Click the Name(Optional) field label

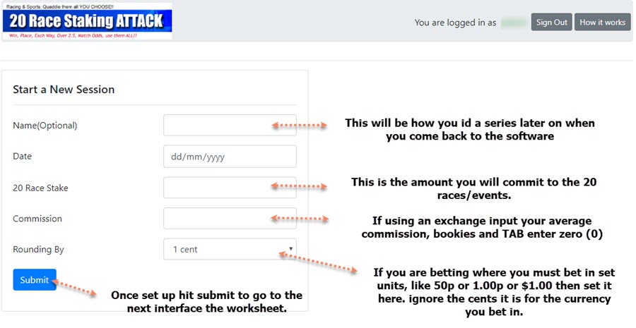tap(45, 126)
